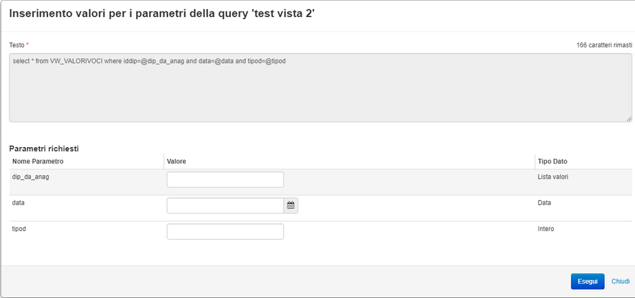
Task: Select the dip_da_anag parameter name
Action: click(x=31, y=177)
